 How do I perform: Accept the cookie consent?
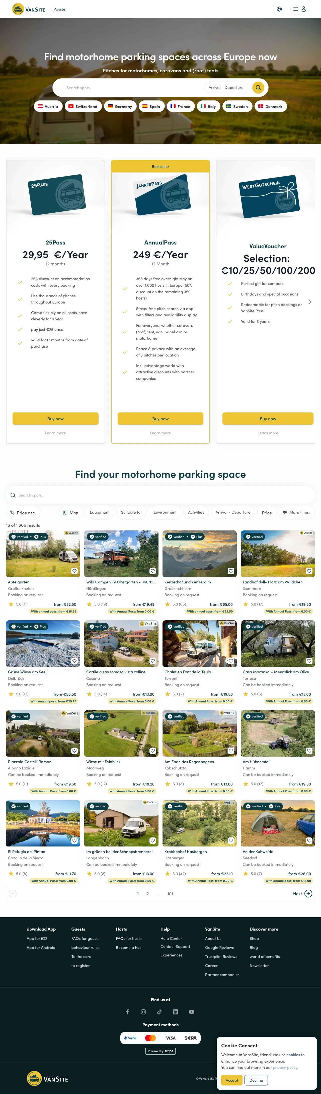pos(231,1080)
